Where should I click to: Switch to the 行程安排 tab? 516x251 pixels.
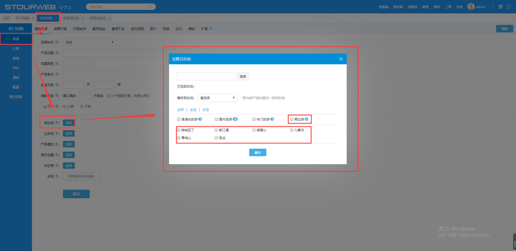[x=79, y=29]
